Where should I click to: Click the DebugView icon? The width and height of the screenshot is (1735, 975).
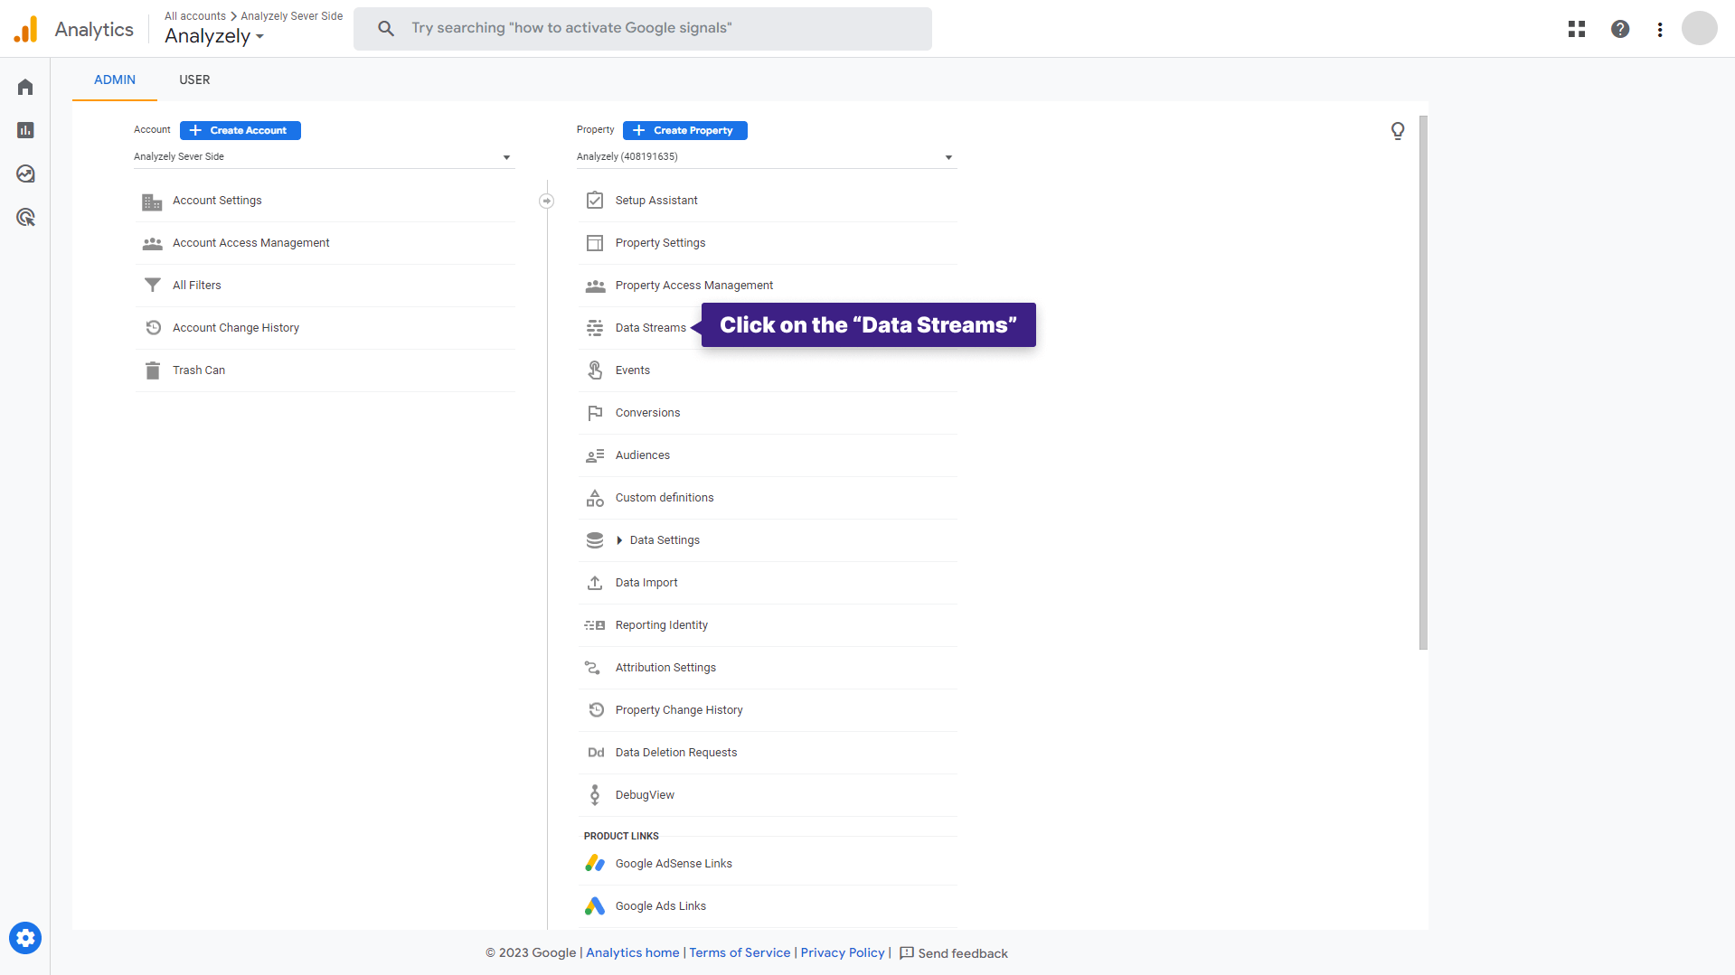click(595, 795)
